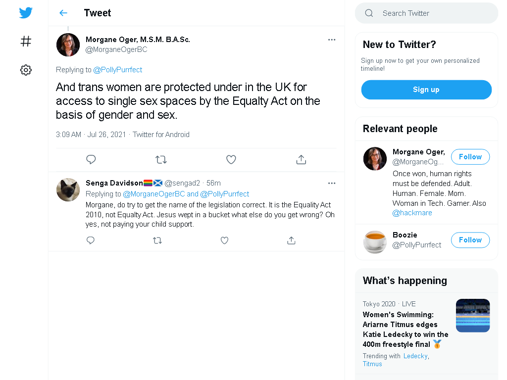Open more options on Senga Davidson's reply

(332, 183)
